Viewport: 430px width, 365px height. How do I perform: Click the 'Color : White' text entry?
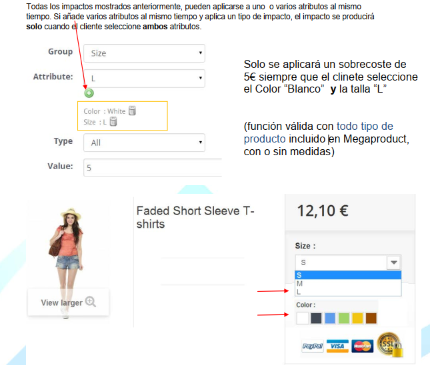point(104,111)
